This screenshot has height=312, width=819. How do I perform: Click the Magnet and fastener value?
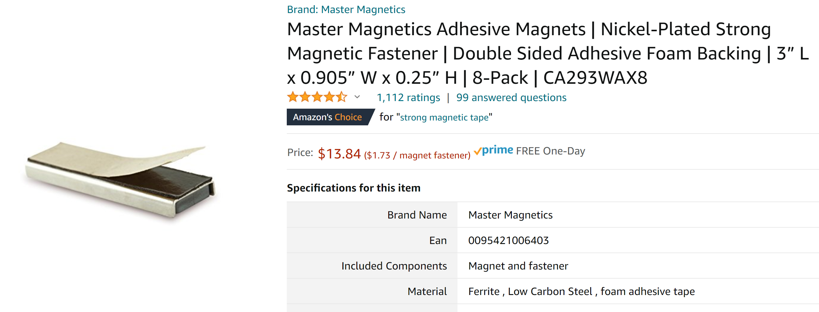[x=518, y=266]
